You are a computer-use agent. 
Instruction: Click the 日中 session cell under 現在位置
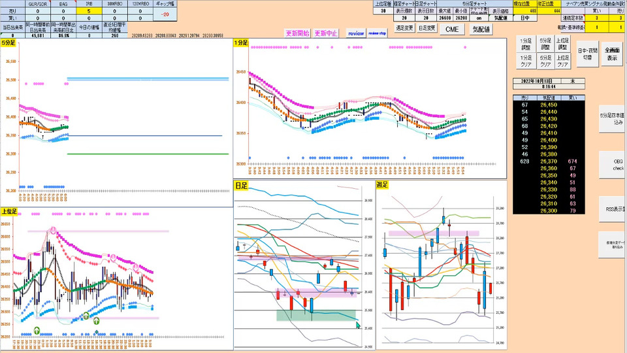point(524,18)
